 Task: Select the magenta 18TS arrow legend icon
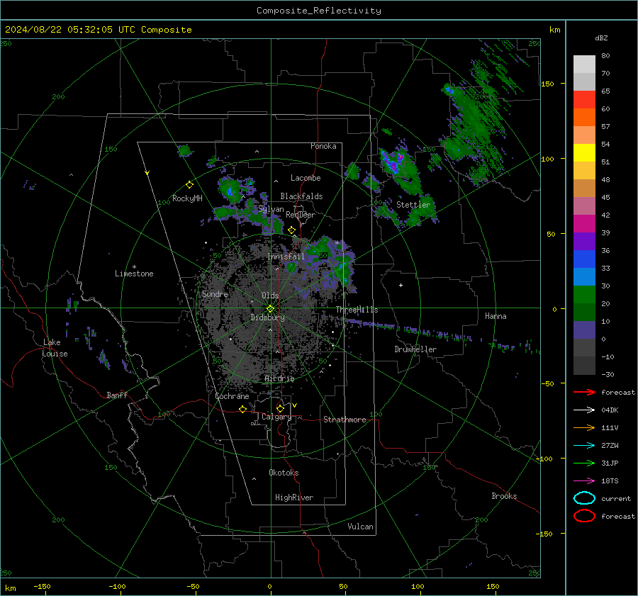coord(584,481)
